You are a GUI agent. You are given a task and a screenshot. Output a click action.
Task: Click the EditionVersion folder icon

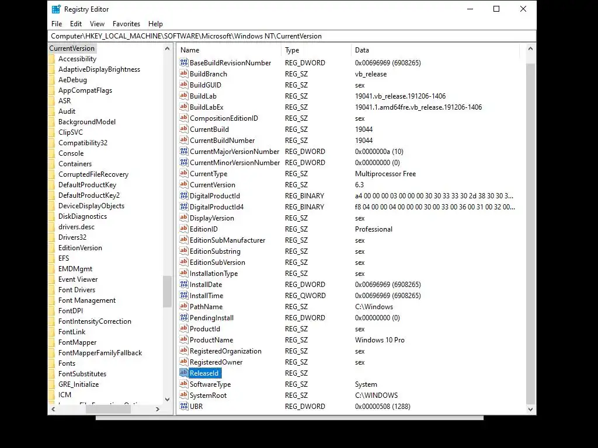[52, 248]
